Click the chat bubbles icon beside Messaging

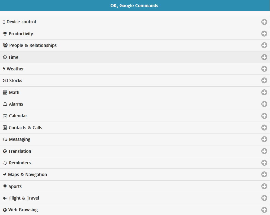[5, 139]
